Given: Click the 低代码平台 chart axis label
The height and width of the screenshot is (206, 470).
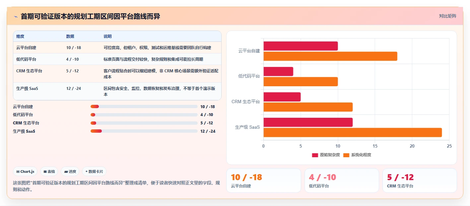Looking at the screenshot, I should pos(249,76).
